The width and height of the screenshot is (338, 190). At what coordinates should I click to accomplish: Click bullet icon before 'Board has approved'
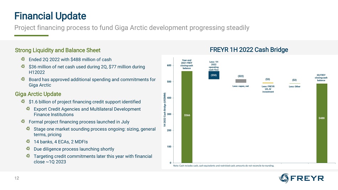coord(23,80)
